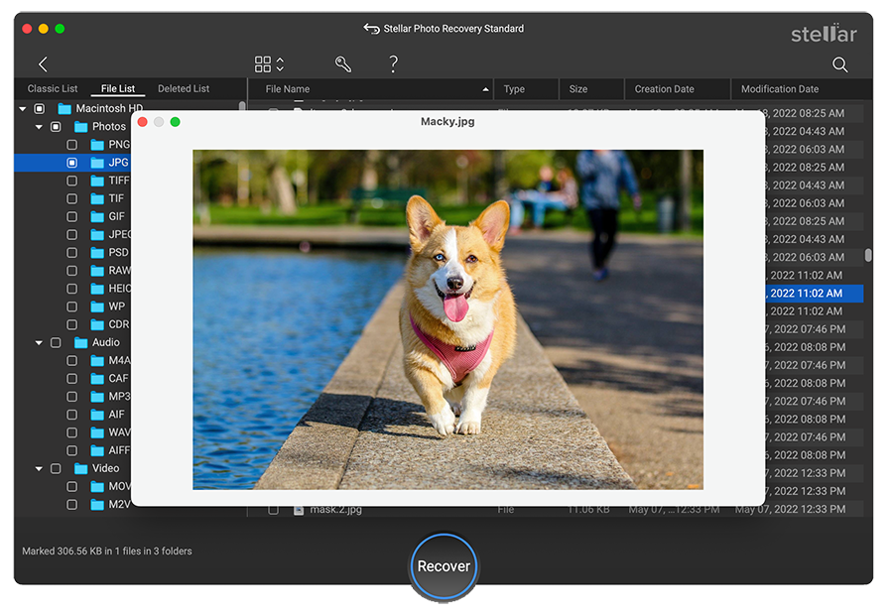
Task: Collapse the Photos tree node
Action: coord(40,127)
